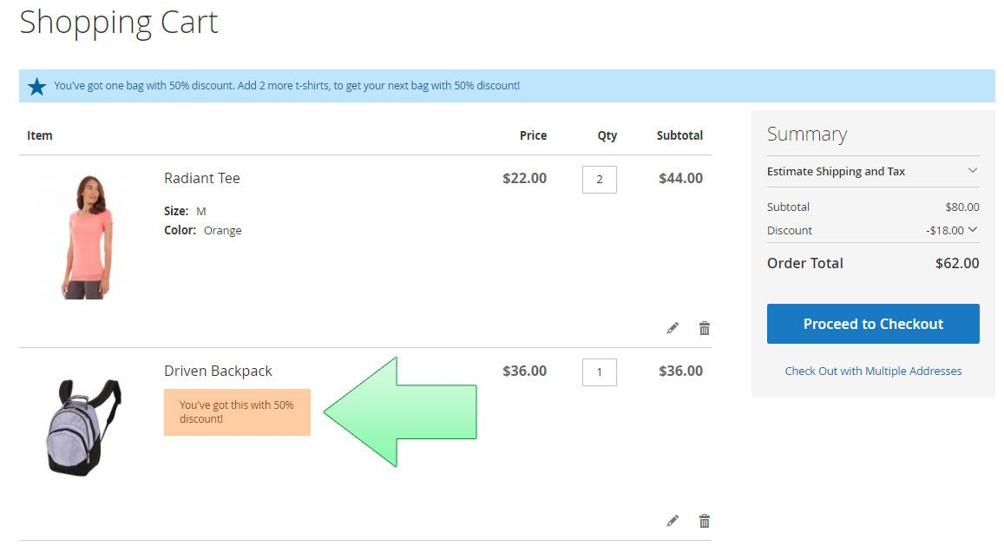Remove Radiant Tee with its trash icon
1004x546 pixels.
tap(705, 328)
